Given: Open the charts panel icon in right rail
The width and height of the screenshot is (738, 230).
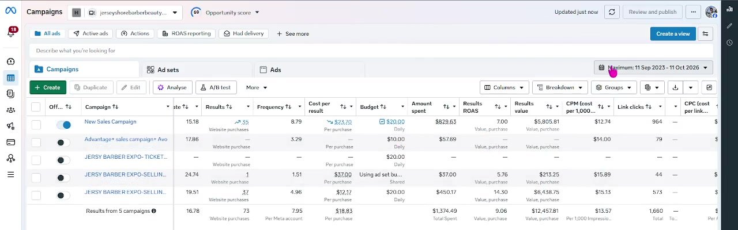Looking at the screenshot, I should pos(729,9).
